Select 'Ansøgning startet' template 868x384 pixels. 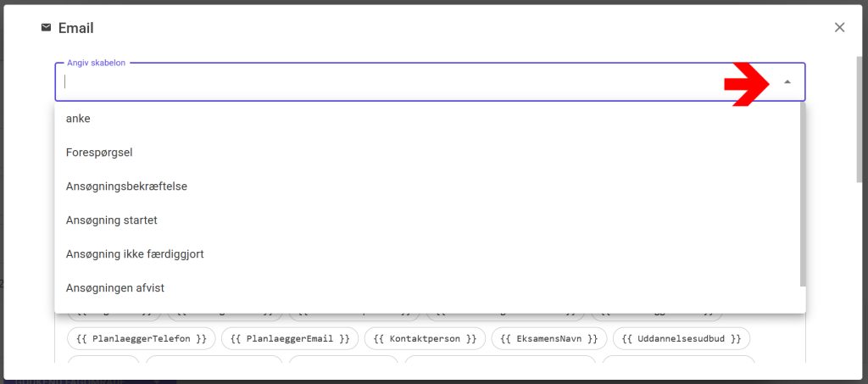point(111,220)
